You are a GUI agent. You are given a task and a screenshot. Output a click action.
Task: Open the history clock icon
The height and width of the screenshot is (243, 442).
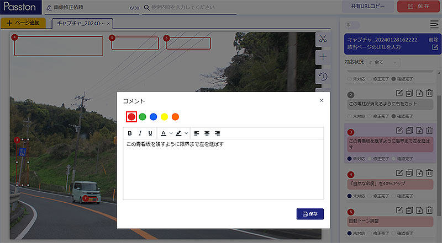coord(323,76)
